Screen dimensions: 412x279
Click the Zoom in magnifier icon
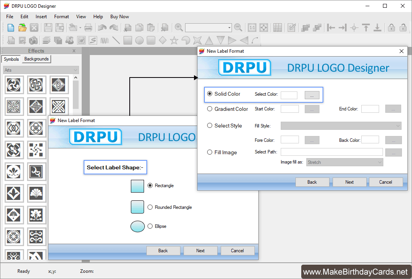point(179,28)
